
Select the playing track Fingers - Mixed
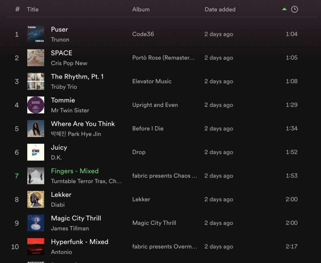click(x=75, y=171)
